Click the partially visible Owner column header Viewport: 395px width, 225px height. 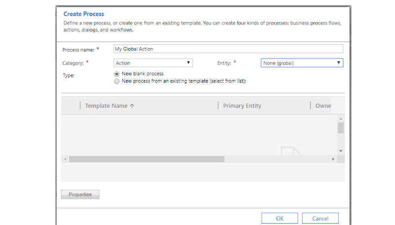point(323,106)
